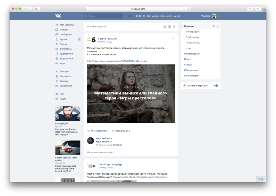Image resolution: width=276 pixels, height=196 pixels.
Task: Open the notifications bell
Action: 130,16
